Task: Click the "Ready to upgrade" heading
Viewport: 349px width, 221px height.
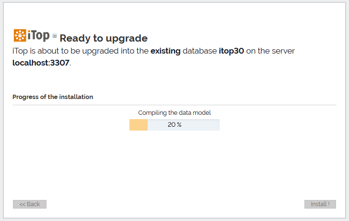Action: 104,38
